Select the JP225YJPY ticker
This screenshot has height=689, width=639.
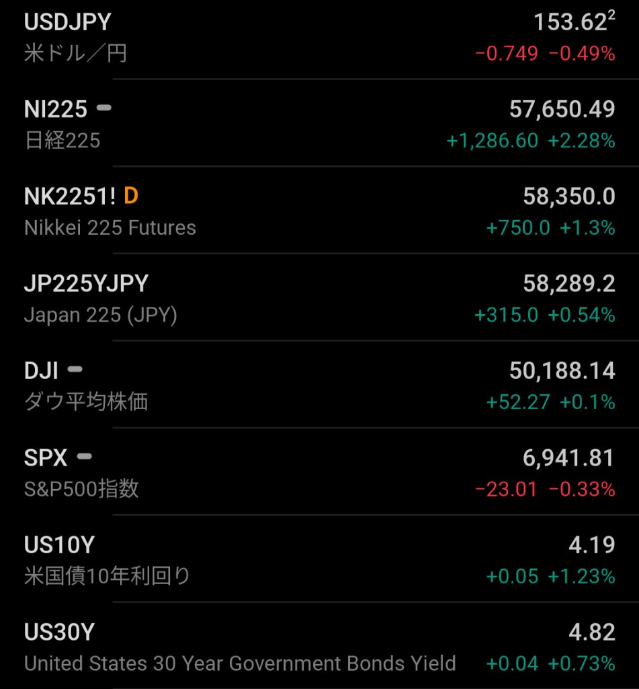[x=86, y=283]
